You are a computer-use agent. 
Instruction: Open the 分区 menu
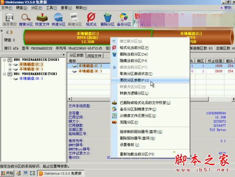click(37, 8)
